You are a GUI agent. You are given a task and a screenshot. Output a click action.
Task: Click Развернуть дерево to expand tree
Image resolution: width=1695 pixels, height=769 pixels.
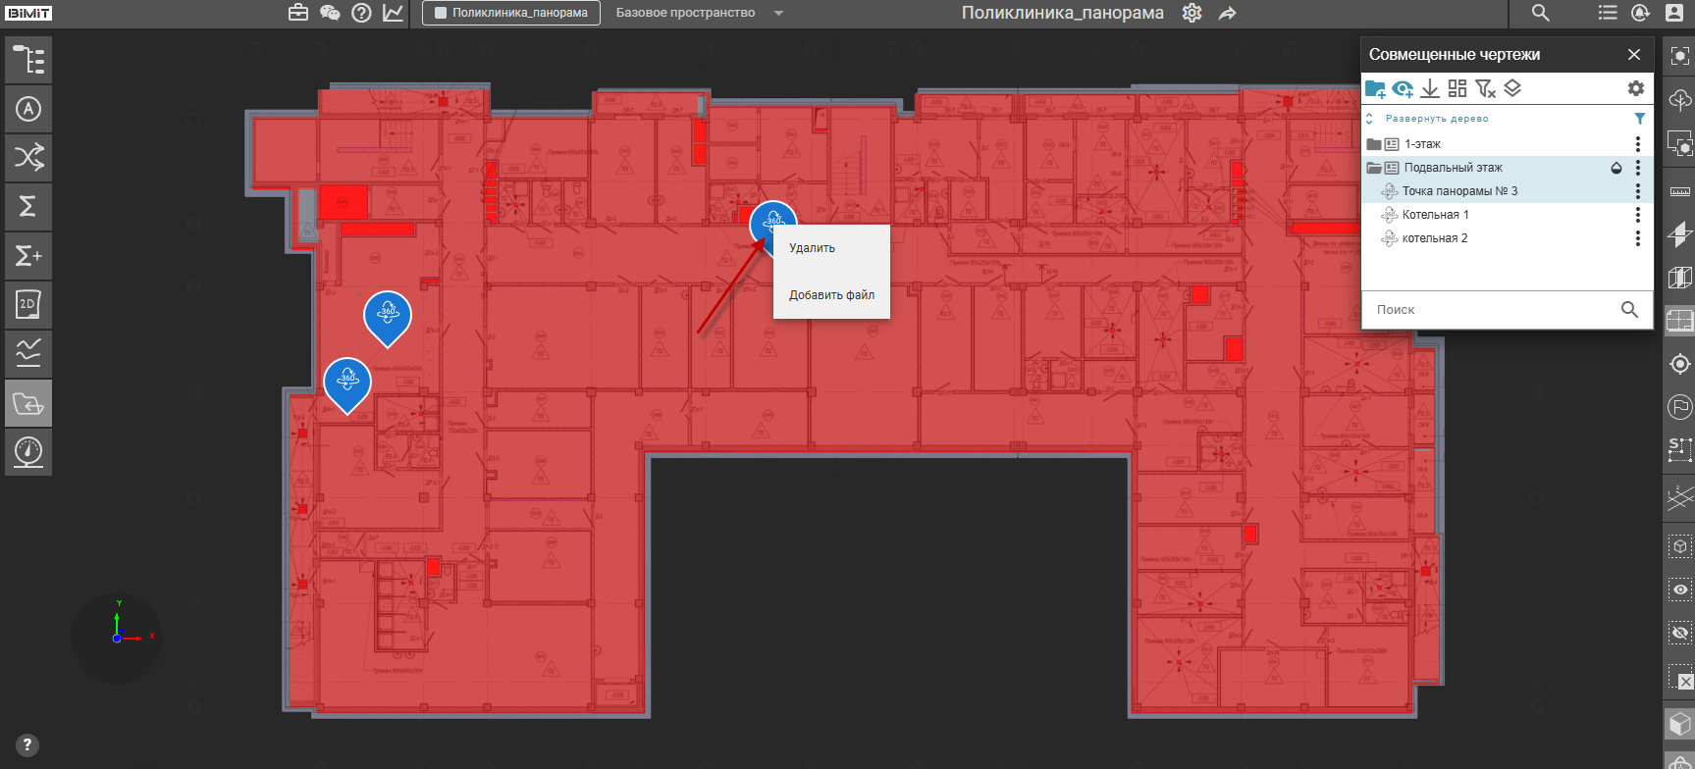tap(1437, 119)
